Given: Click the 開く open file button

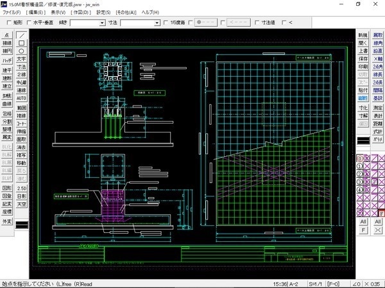Looking at the screenshot, I should 363,43.
